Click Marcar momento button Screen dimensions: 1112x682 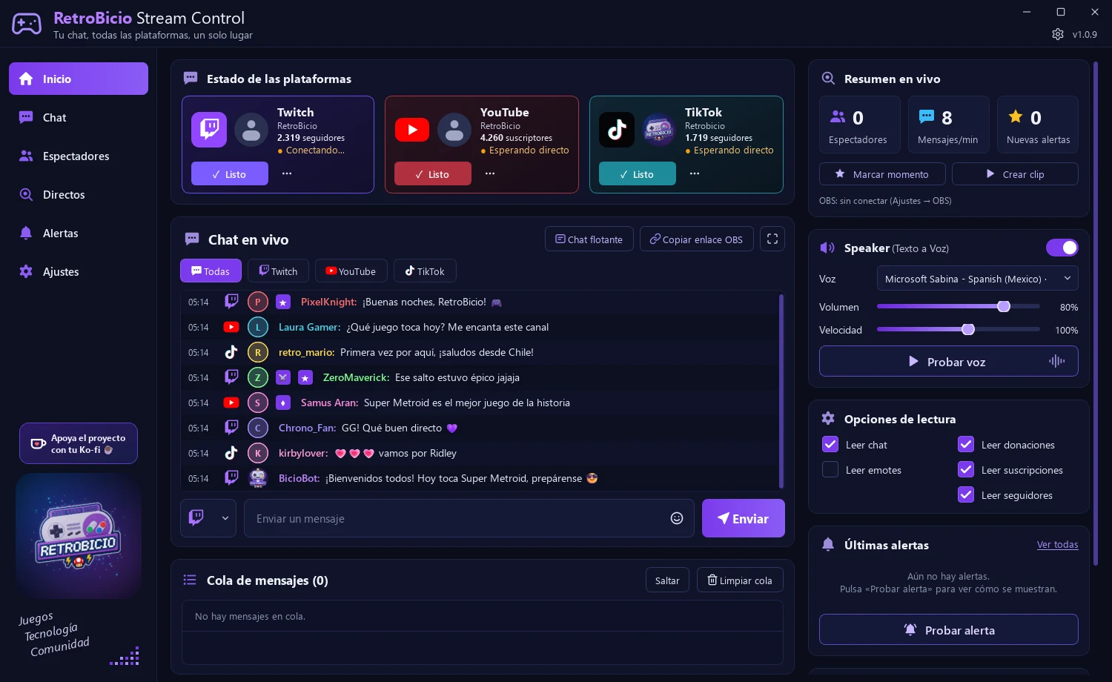[x=882, y=173]
